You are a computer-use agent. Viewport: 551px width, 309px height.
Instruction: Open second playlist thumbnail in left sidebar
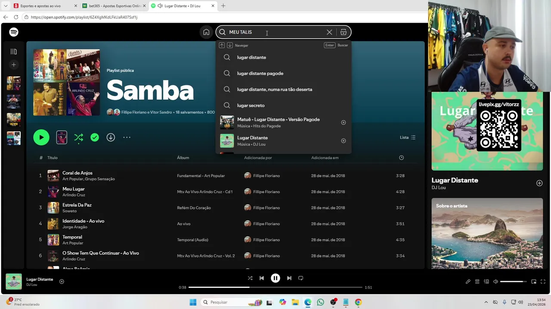pos(14,101)
